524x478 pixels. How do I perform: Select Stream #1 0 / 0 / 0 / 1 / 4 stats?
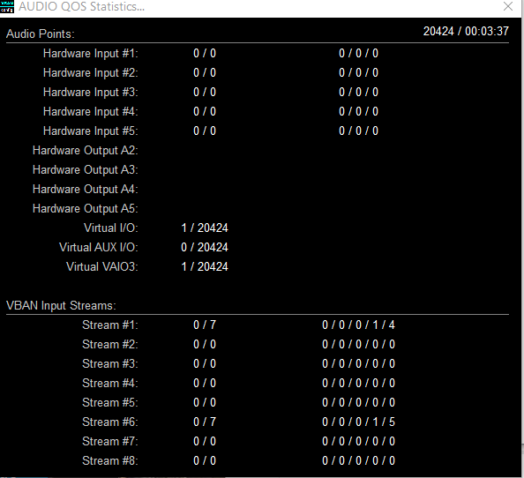coord(358,325)
